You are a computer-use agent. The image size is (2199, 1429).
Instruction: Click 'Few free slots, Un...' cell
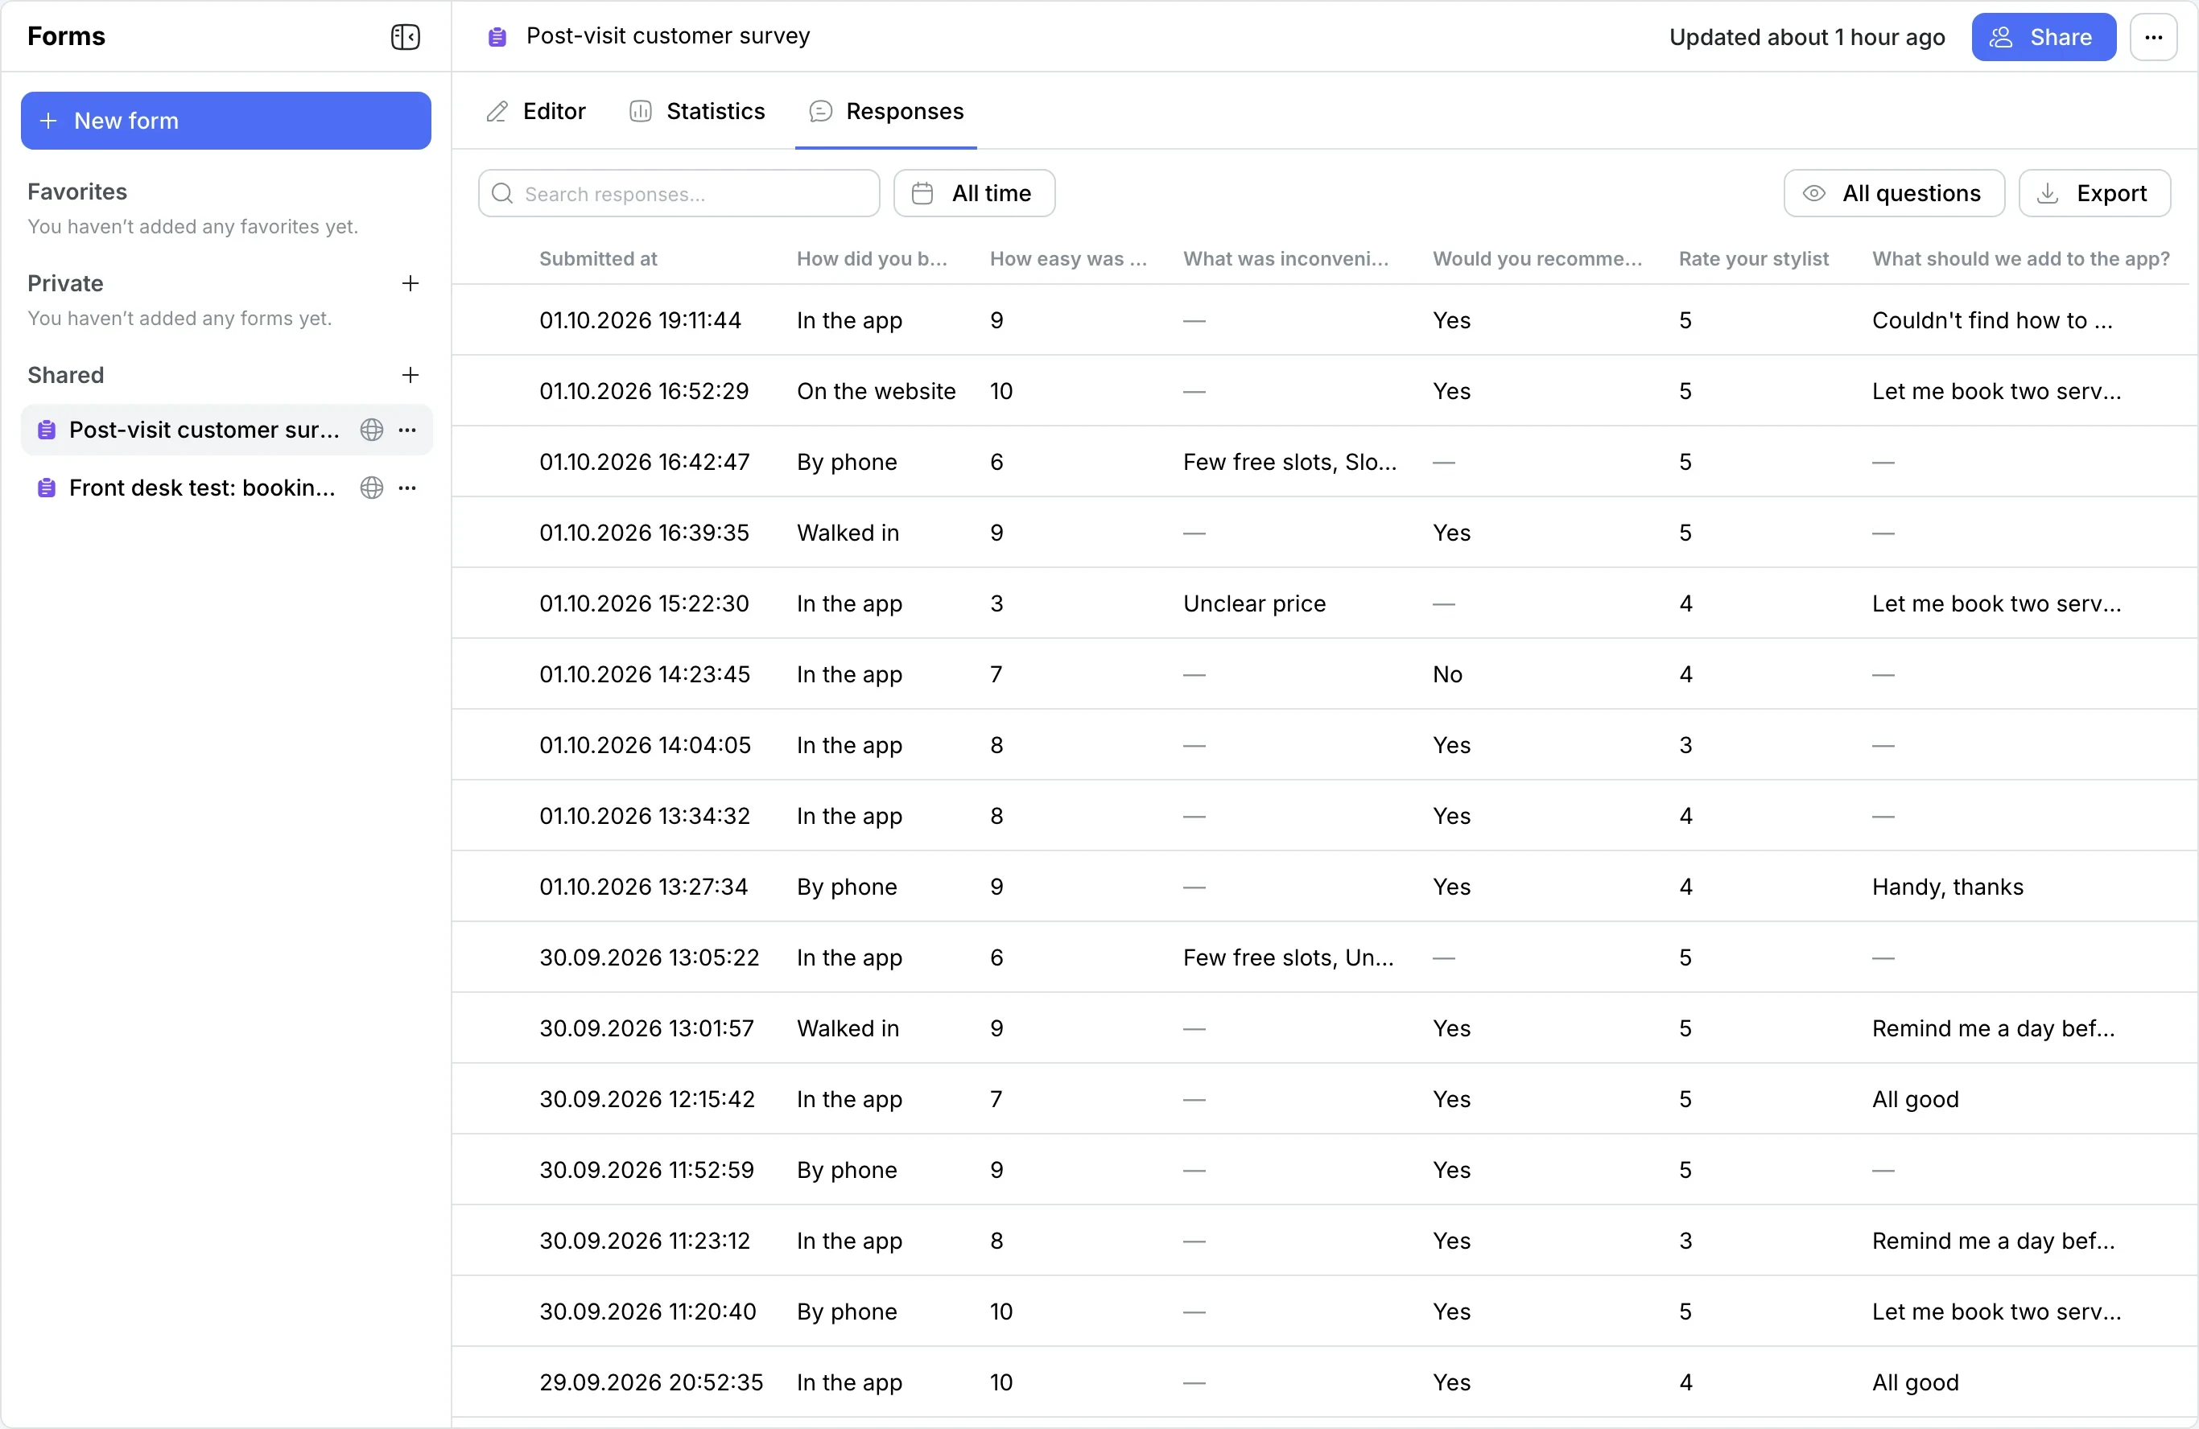click(x=1288, y=958)
